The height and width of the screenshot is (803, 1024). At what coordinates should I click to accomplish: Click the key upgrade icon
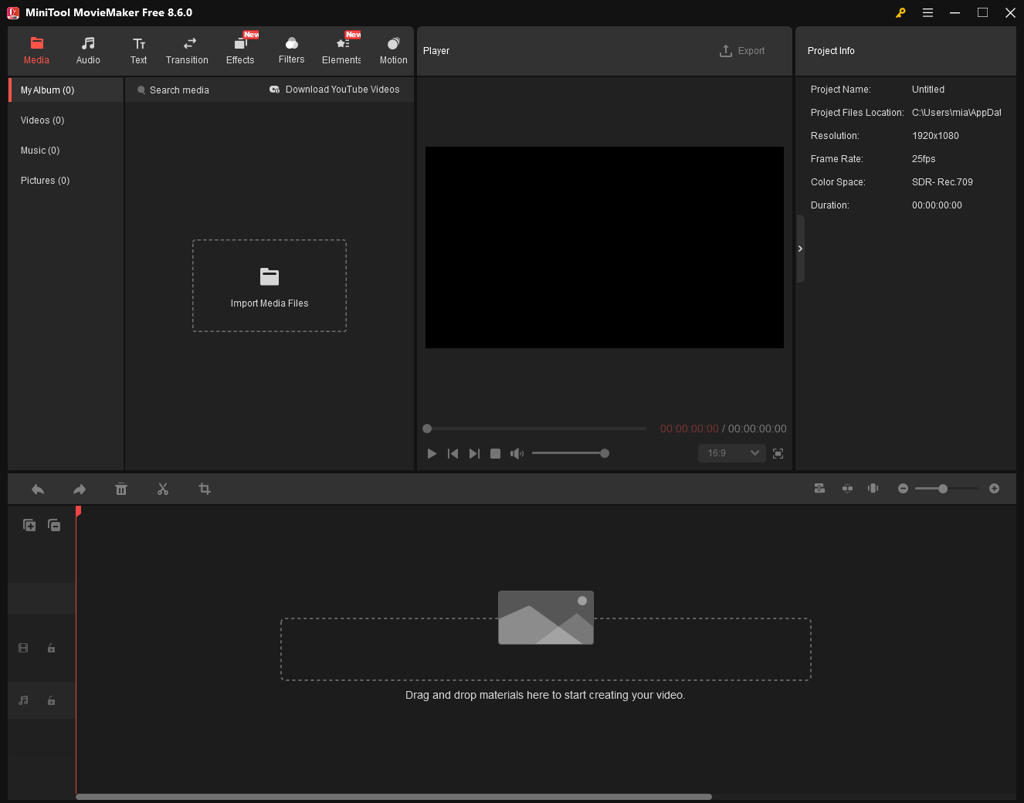pyautogui.click(x=900, y=12)
